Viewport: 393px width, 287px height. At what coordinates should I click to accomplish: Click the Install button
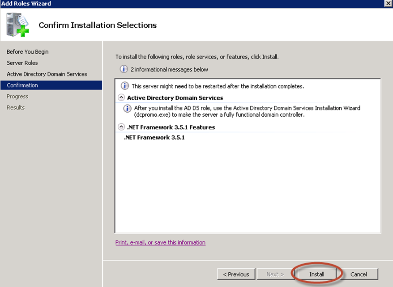tap(316, 274)
